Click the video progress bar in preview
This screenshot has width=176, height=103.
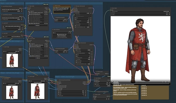(140, 83)
